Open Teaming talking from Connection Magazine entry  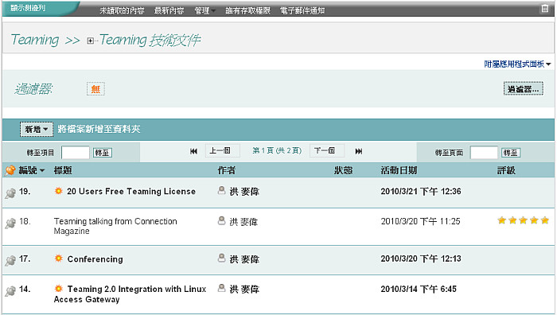[x=115, y=226]
